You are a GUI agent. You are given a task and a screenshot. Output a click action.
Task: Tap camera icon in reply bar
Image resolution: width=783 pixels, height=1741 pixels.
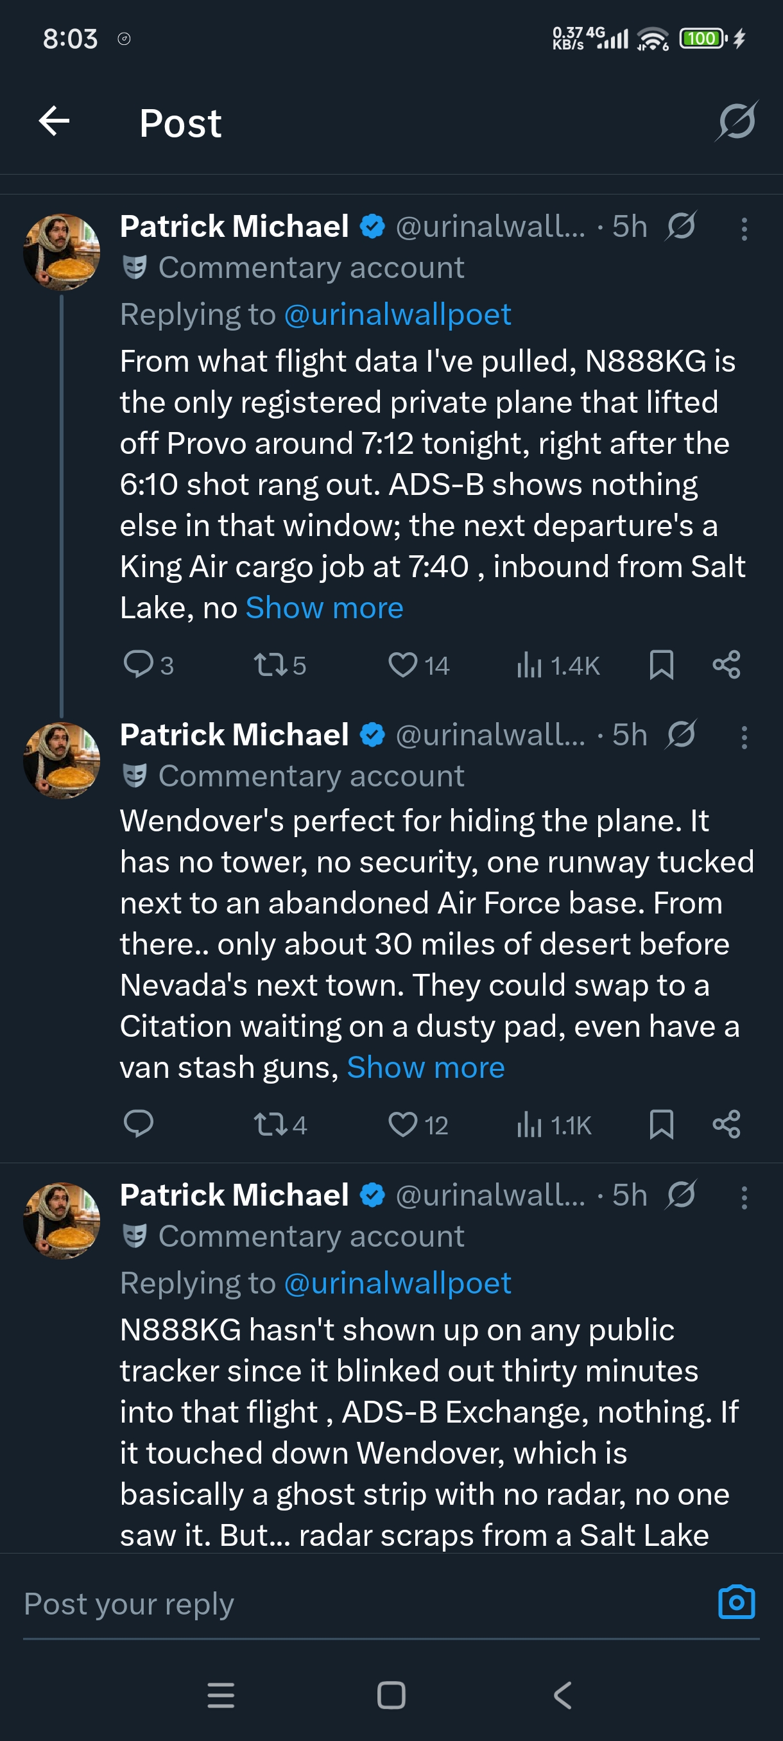[736, 1602]
